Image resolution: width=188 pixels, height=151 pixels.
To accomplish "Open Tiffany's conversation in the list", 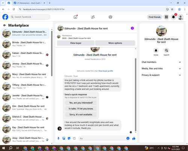I will 25,86.
